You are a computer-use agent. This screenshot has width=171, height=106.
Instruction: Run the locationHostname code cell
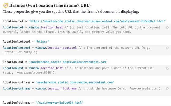pos(168,89)
